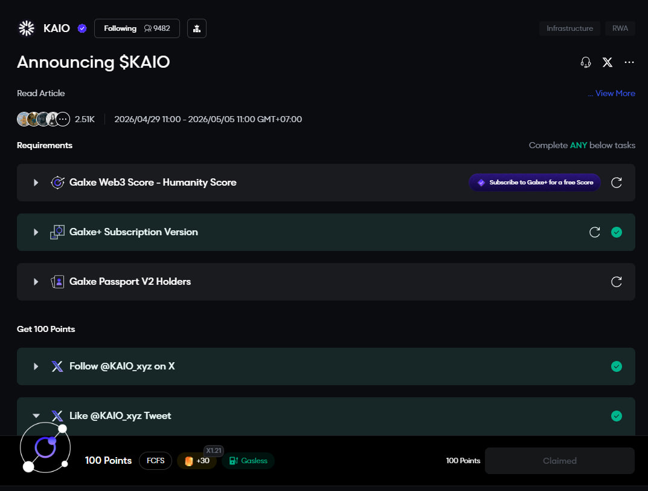The image size is (648, 491).
Task: Open the Read Article text
Action: coord(41,94)
